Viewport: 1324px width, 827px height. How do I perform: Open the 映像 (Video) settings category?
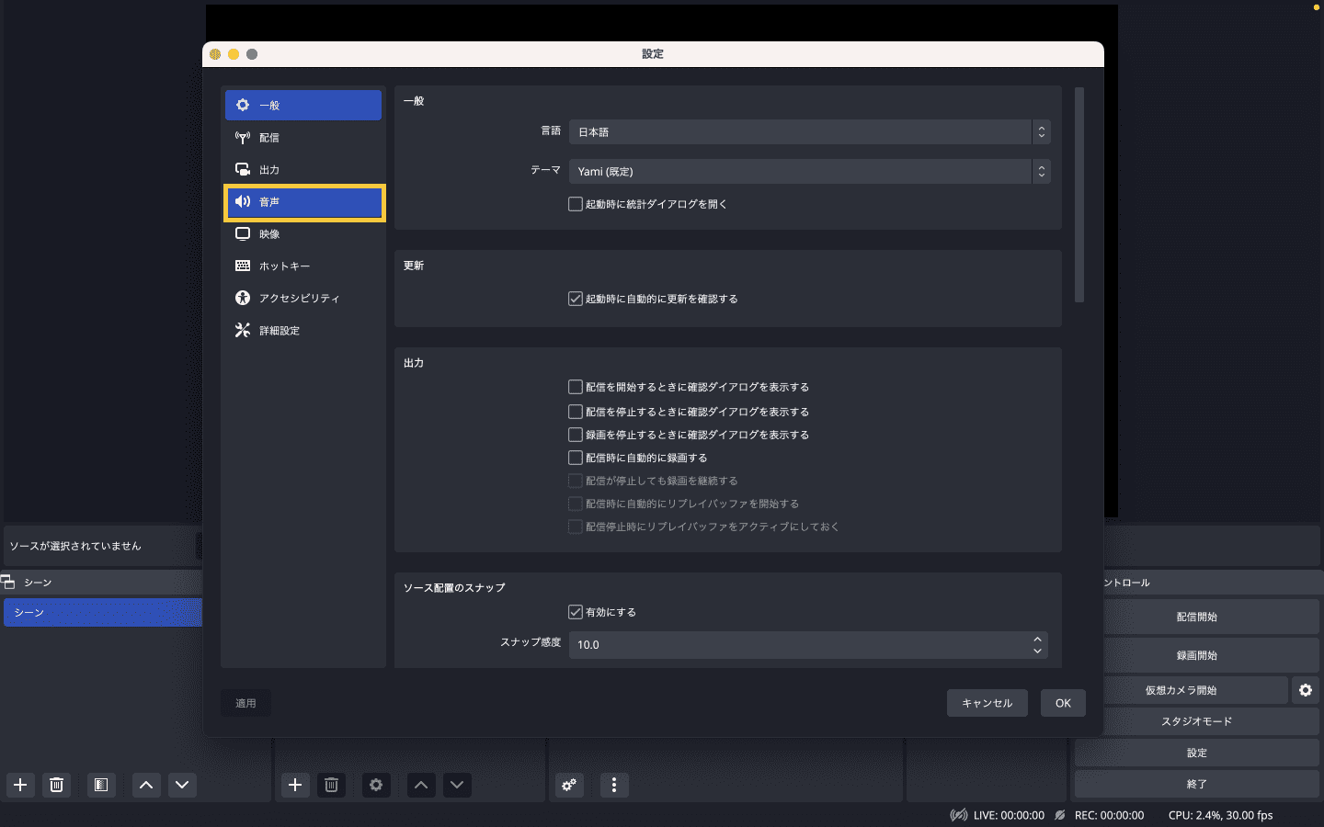303,234
